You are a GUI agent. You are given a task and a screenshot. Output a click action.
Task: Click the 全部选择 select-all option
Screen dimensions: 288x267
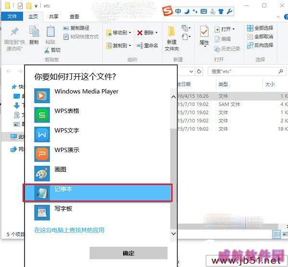pyautogui.click(x=260, y=28)
